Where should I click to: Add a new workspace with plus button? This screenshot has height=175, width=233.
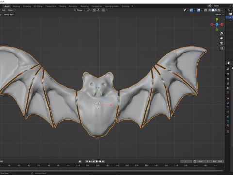click(x=132, y=6)
